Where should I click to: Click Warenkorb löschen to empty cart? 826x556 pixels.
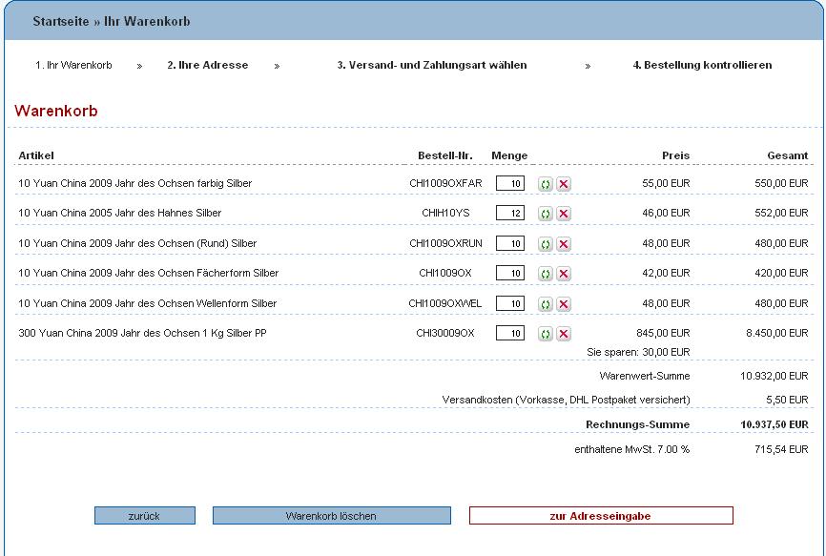coord(331,516)
